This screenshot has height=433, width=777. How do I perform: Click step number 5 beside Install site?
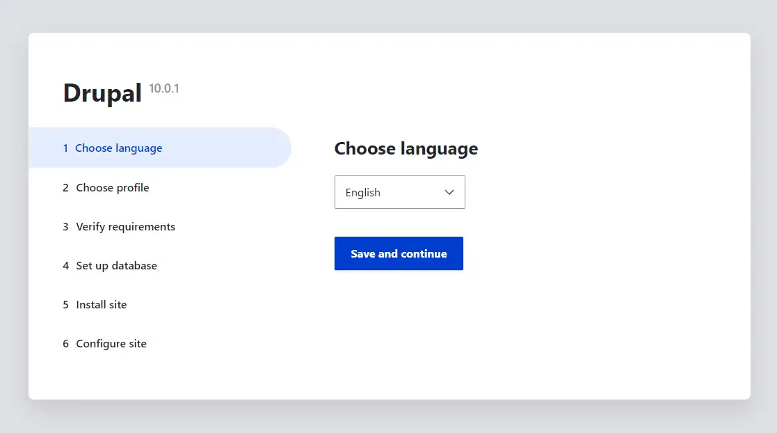65,304
